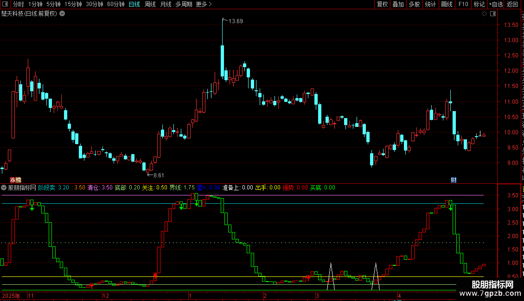524x301 pixels.
Task: Add stock via +自选 button
Action: [x=496, y=4]
